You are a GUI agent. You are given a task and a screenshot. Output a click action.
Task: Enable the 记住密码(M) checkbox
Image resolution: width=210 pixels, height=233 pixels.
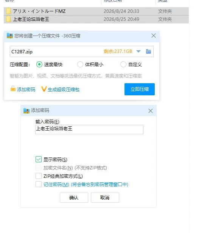tap(39, 184)
